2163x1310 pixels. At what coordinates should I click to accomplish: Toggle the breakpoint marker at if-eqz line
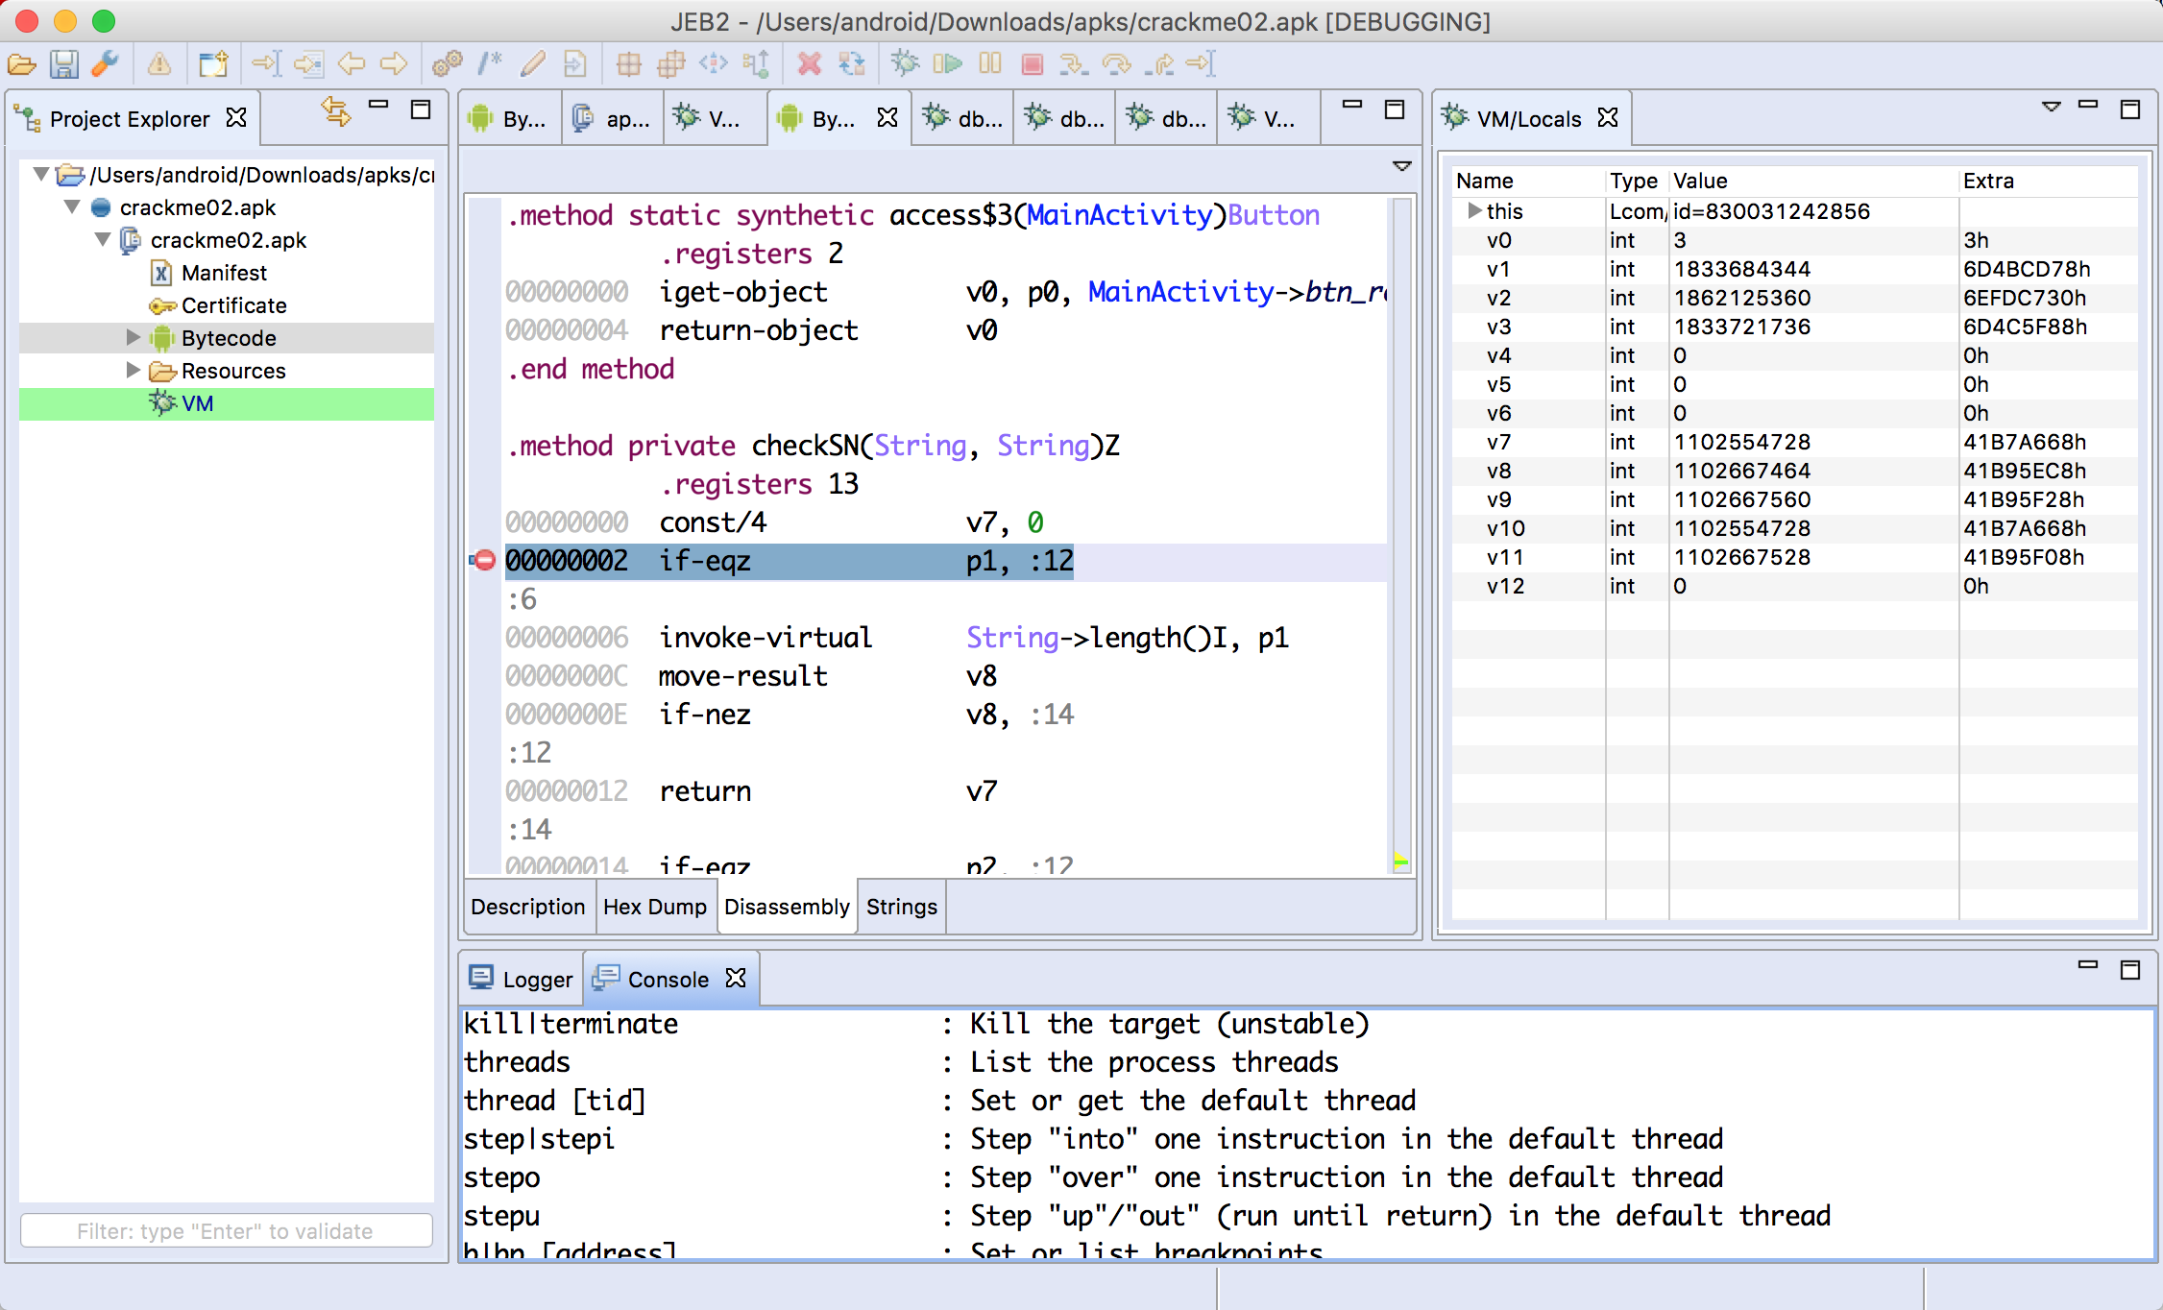(x=484, y=560)
